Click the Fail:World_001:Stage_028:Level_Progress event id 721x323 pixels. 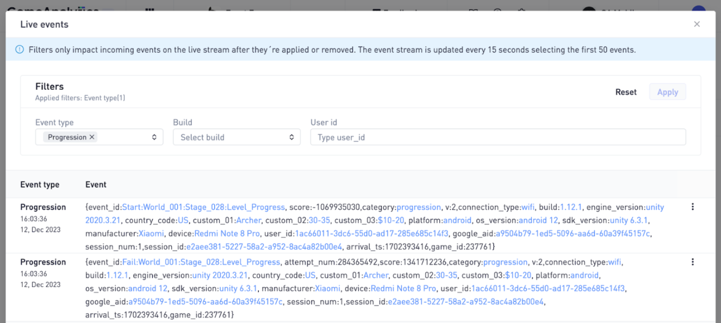(x=201, y=262)
